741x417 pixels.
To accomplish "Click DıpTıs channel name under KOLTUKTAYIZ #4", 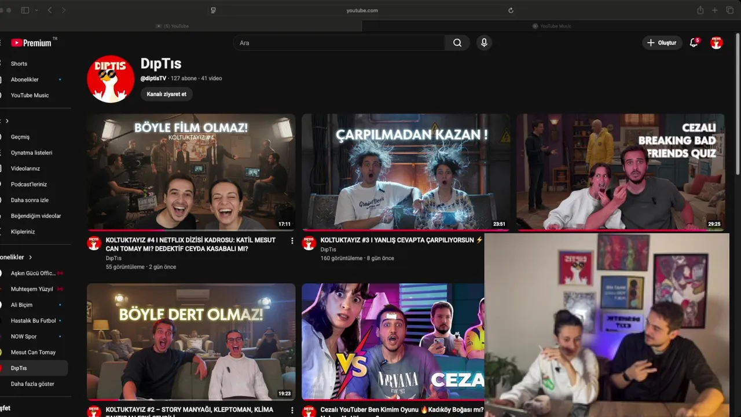I will 113,258.
